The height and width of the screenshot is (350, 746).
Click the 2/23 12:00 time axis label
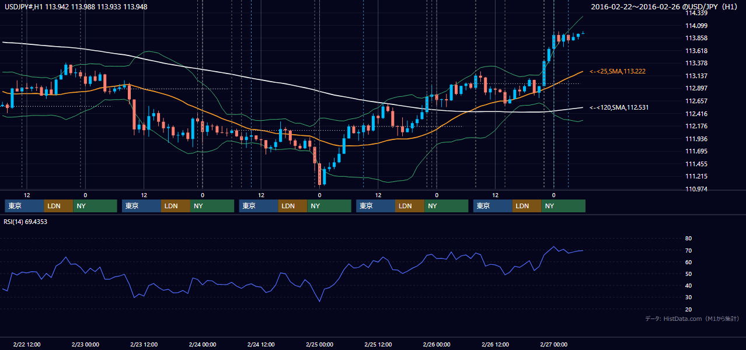[144, 344]
